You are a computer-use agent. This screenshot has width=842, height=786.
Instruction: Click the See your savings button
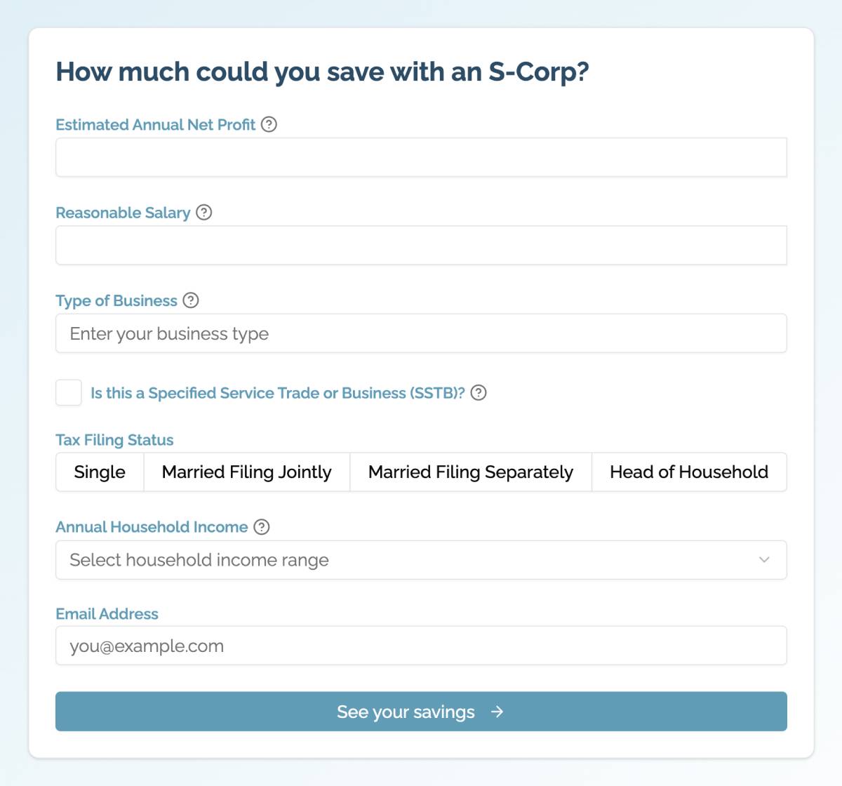point(421,712)
